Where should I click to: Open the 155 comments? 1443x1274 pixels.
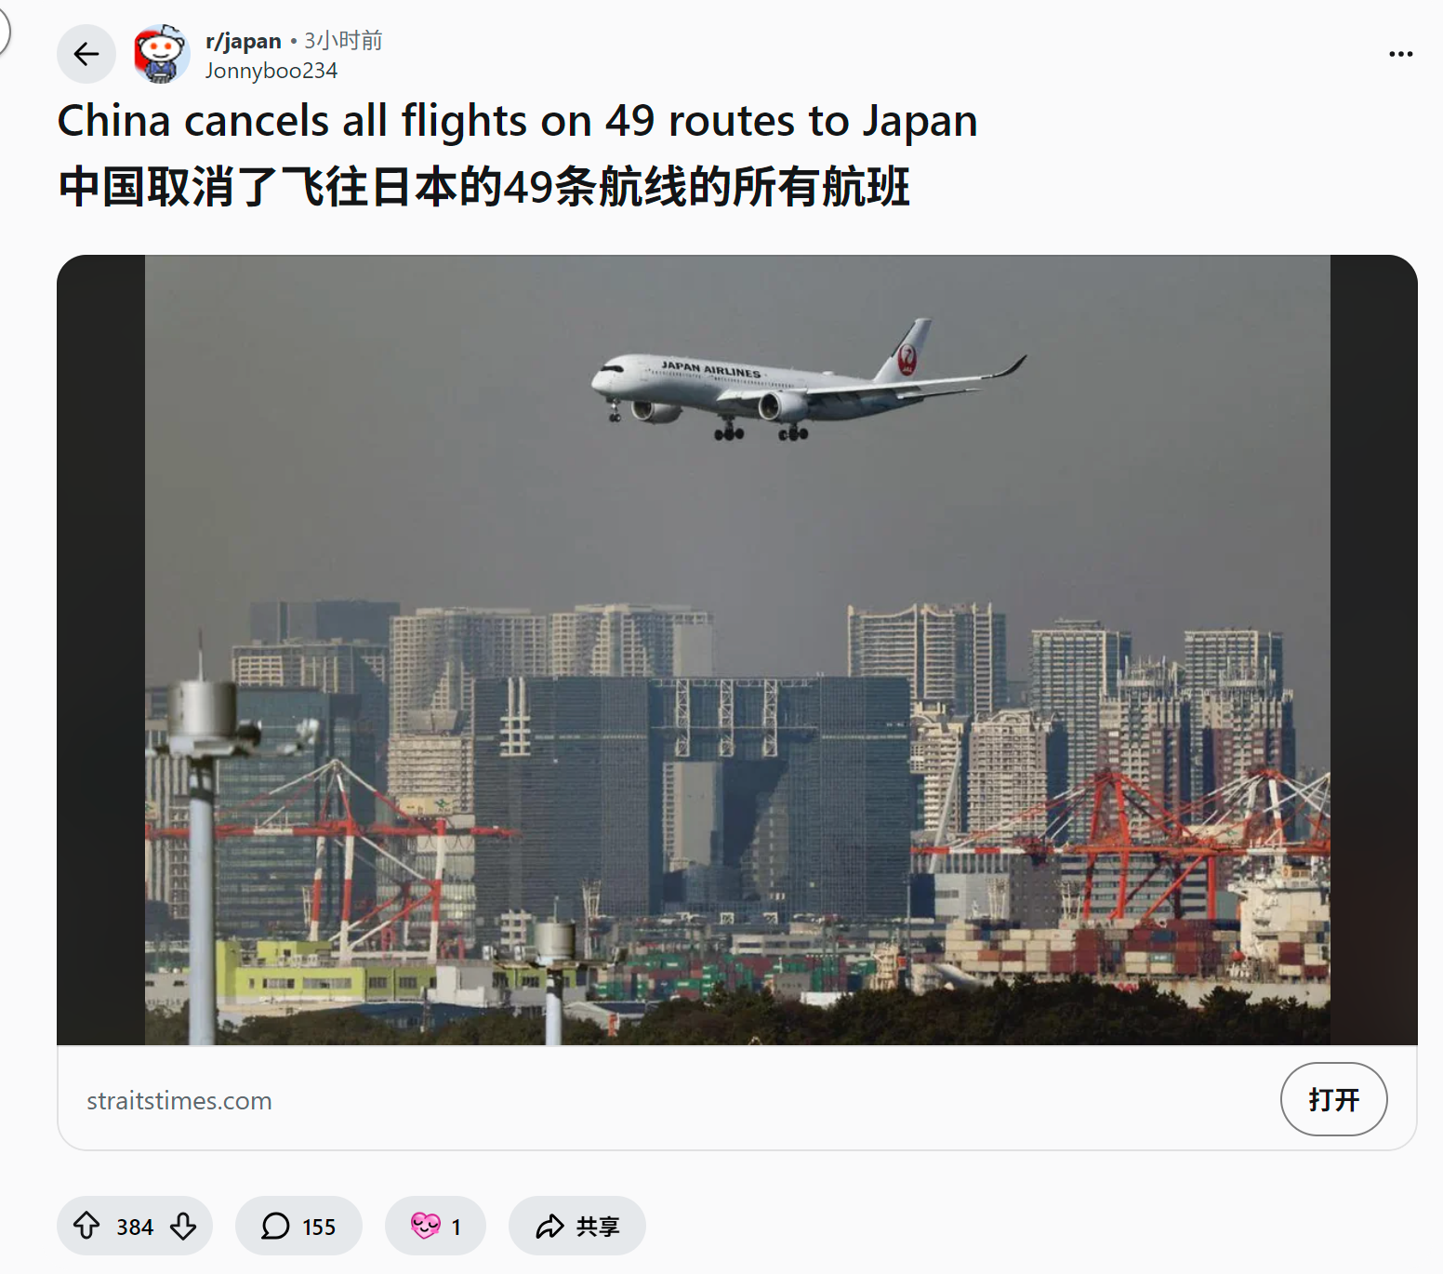298,1226
